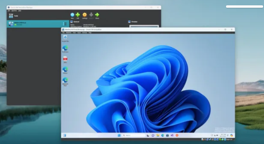Open Devices menu of running VM window
The height and width of the screenshot is (144, 264).
coord(85,33)
